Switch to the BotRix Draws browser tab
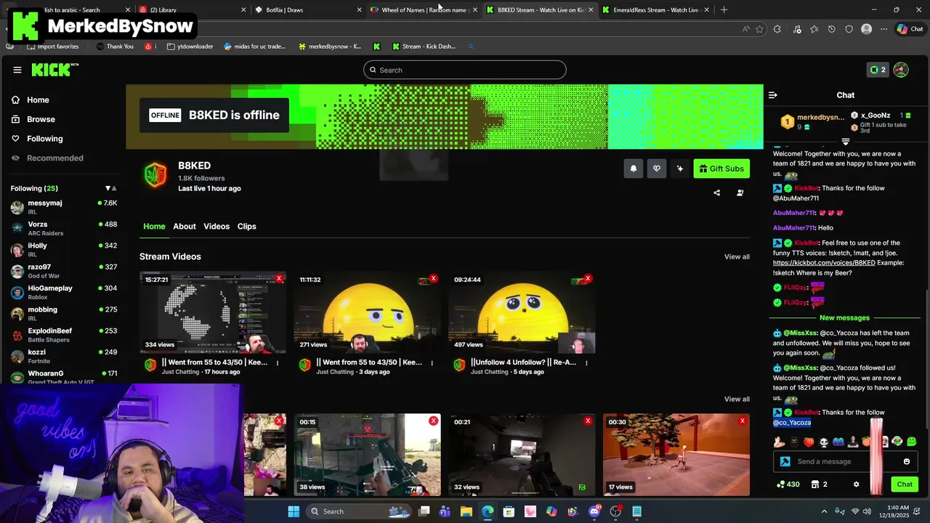The width and height of the screenshot is (930, 523). click(x=308, y=9)
